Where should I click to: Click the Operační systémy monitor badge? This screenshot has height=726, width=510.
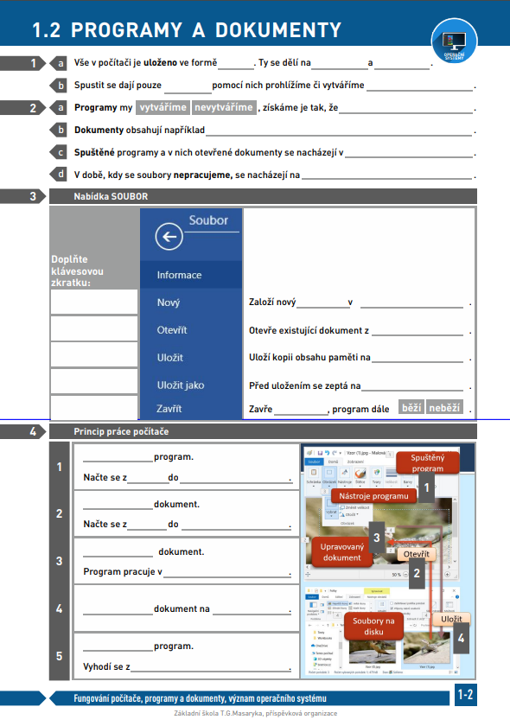pos(454,42)
